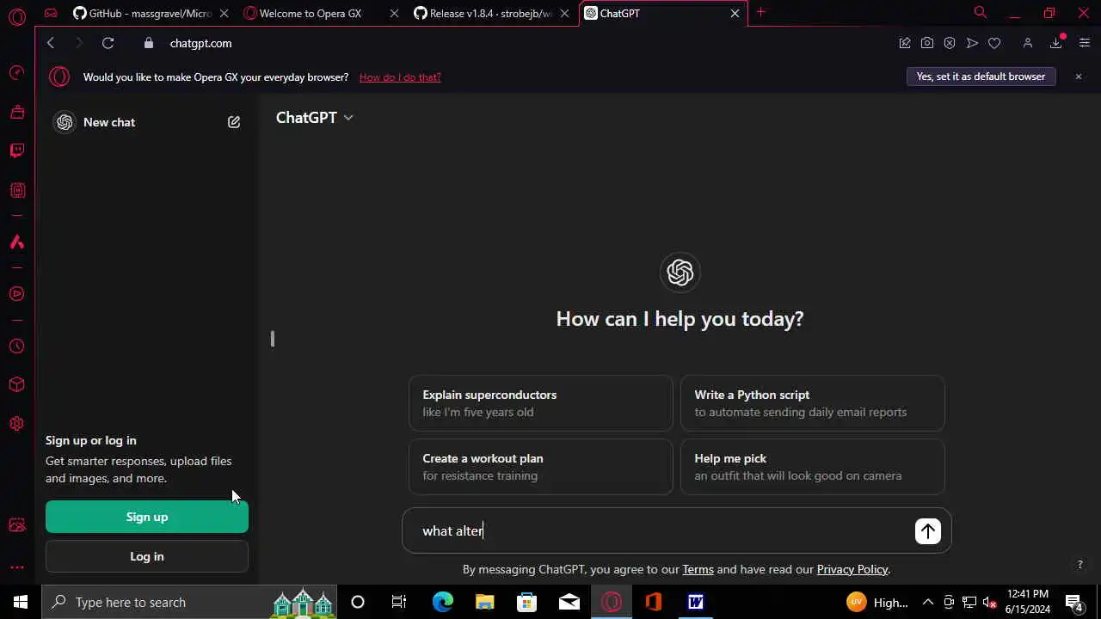Open the Terms link

[698, 569]
